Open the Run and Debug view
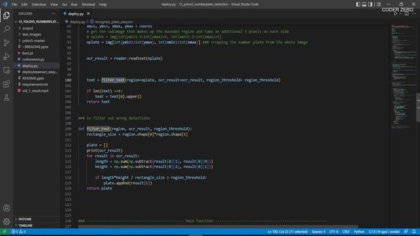This screenshot has width=420, height=236. click(x=7, y=56)
